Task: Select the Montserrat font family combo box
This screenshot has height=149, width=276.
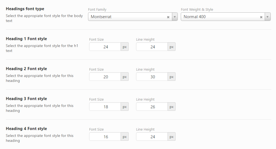Action: [127, 17]
